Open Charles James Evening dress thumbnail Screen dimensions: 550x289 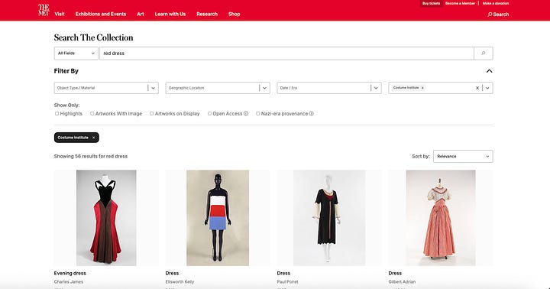coord(106,218)
